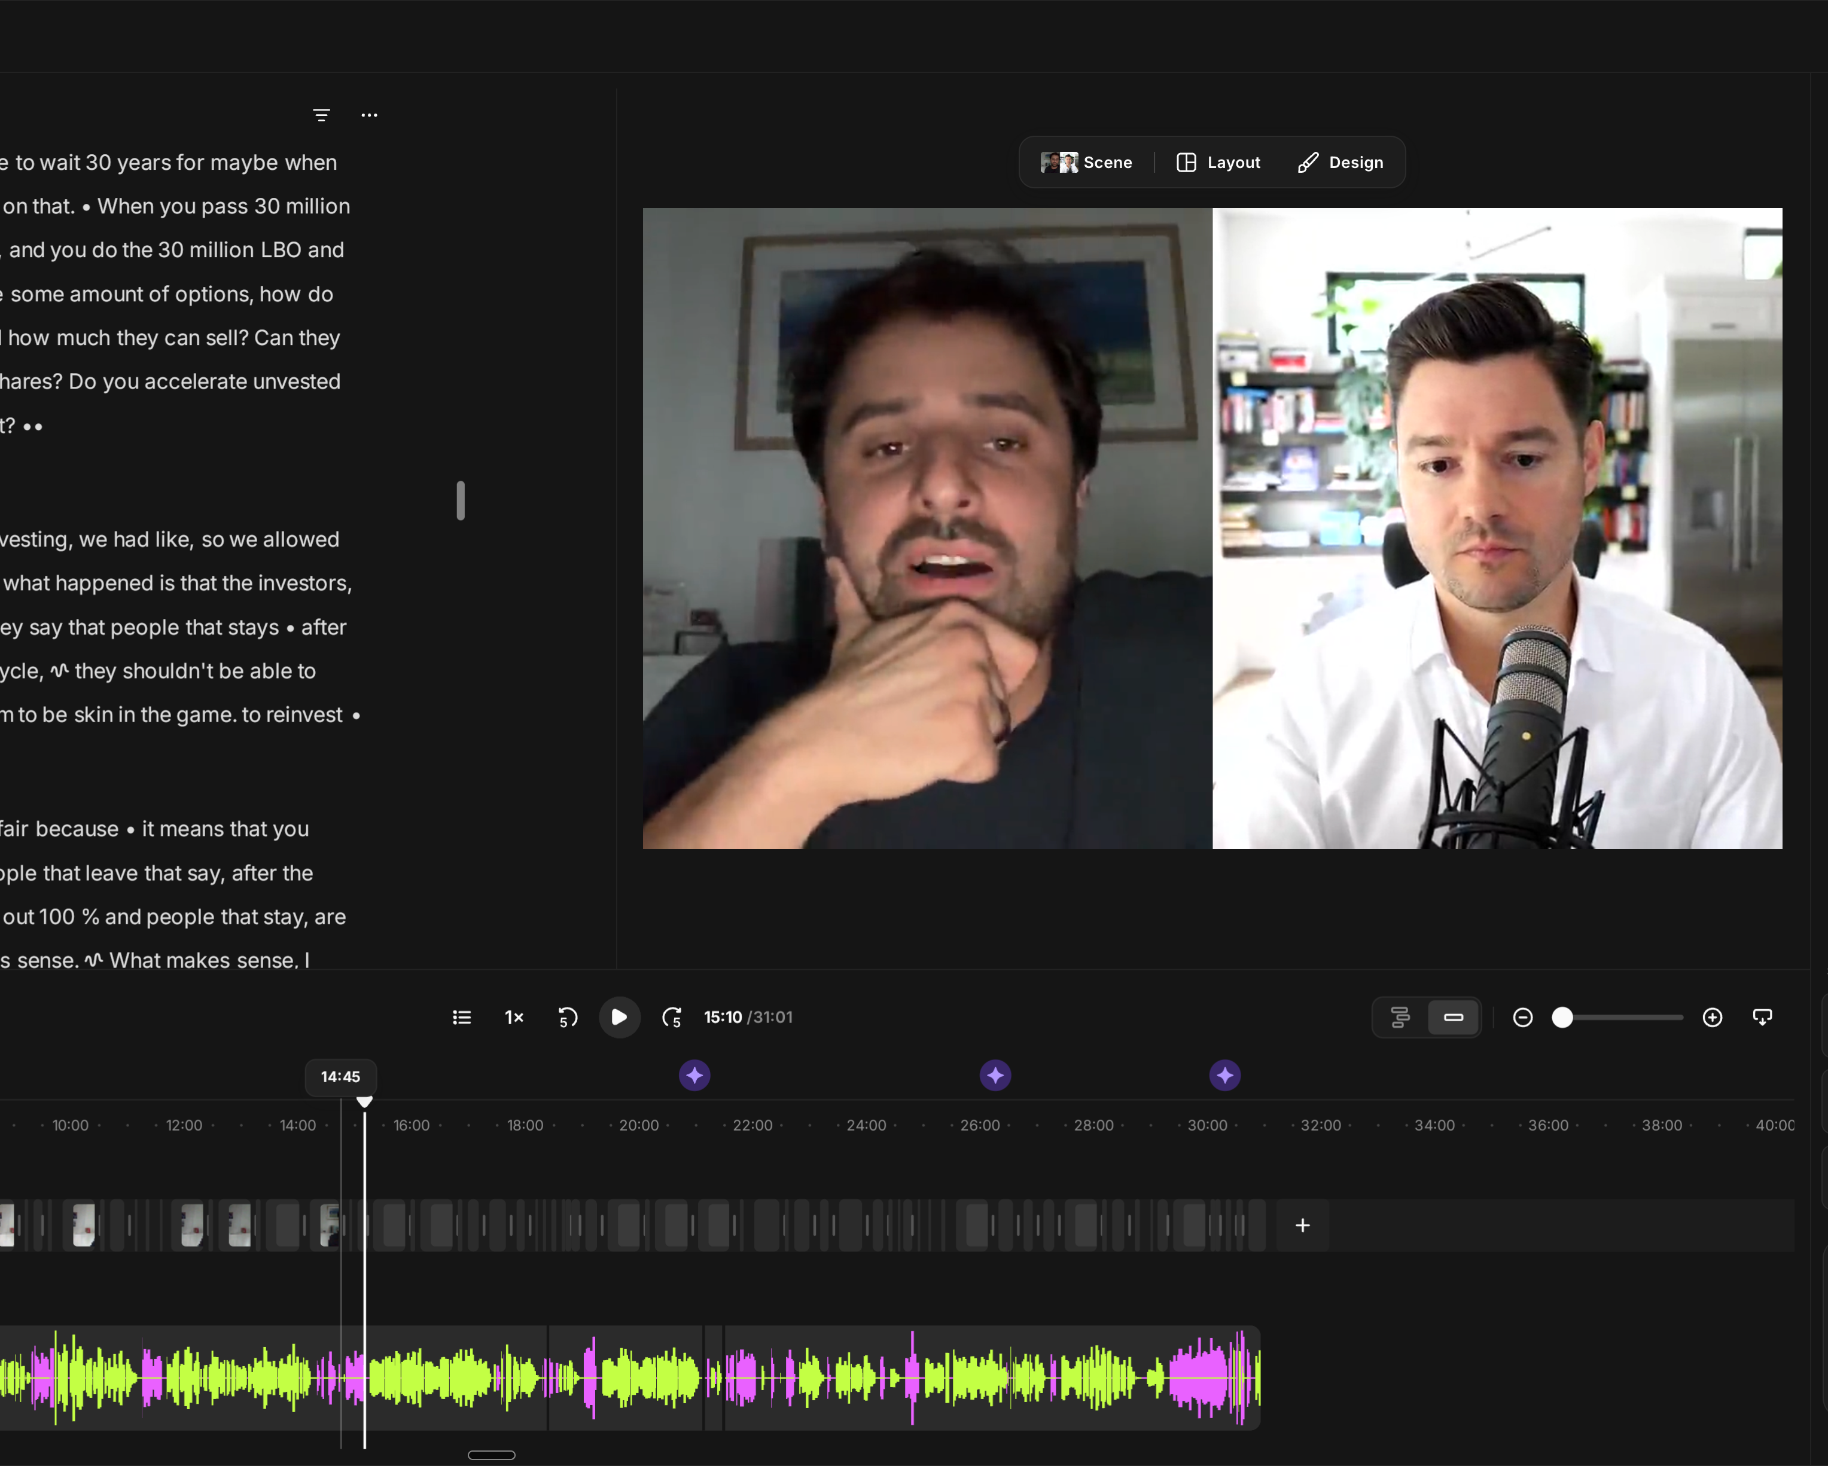Select the left speaker video in preview
Viewport: 1828px width, 1466px height.
(x=928, y=529)
